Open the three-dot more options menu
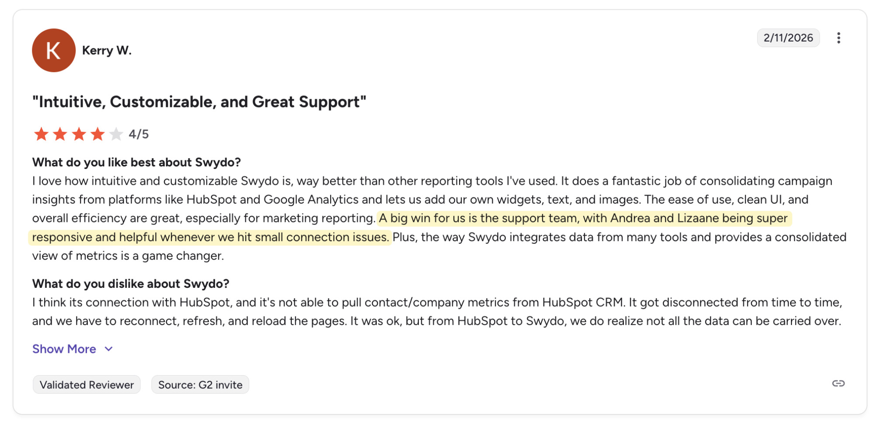This screenshot has height=421, width=874. (x=838, y=38)
